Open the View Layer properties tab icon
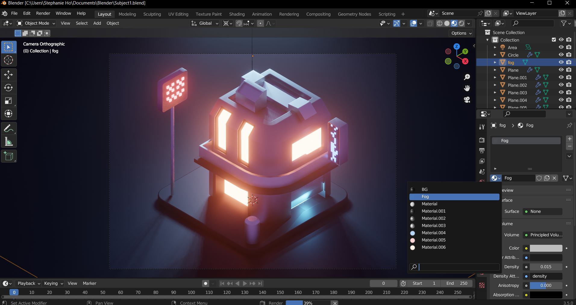The height and width of the screenshot is (305, 576). pos(482,161)
